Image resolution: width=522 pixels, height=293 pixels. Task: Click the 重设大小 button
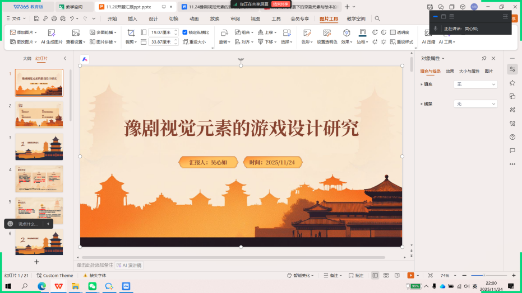[x=195, y=42]
